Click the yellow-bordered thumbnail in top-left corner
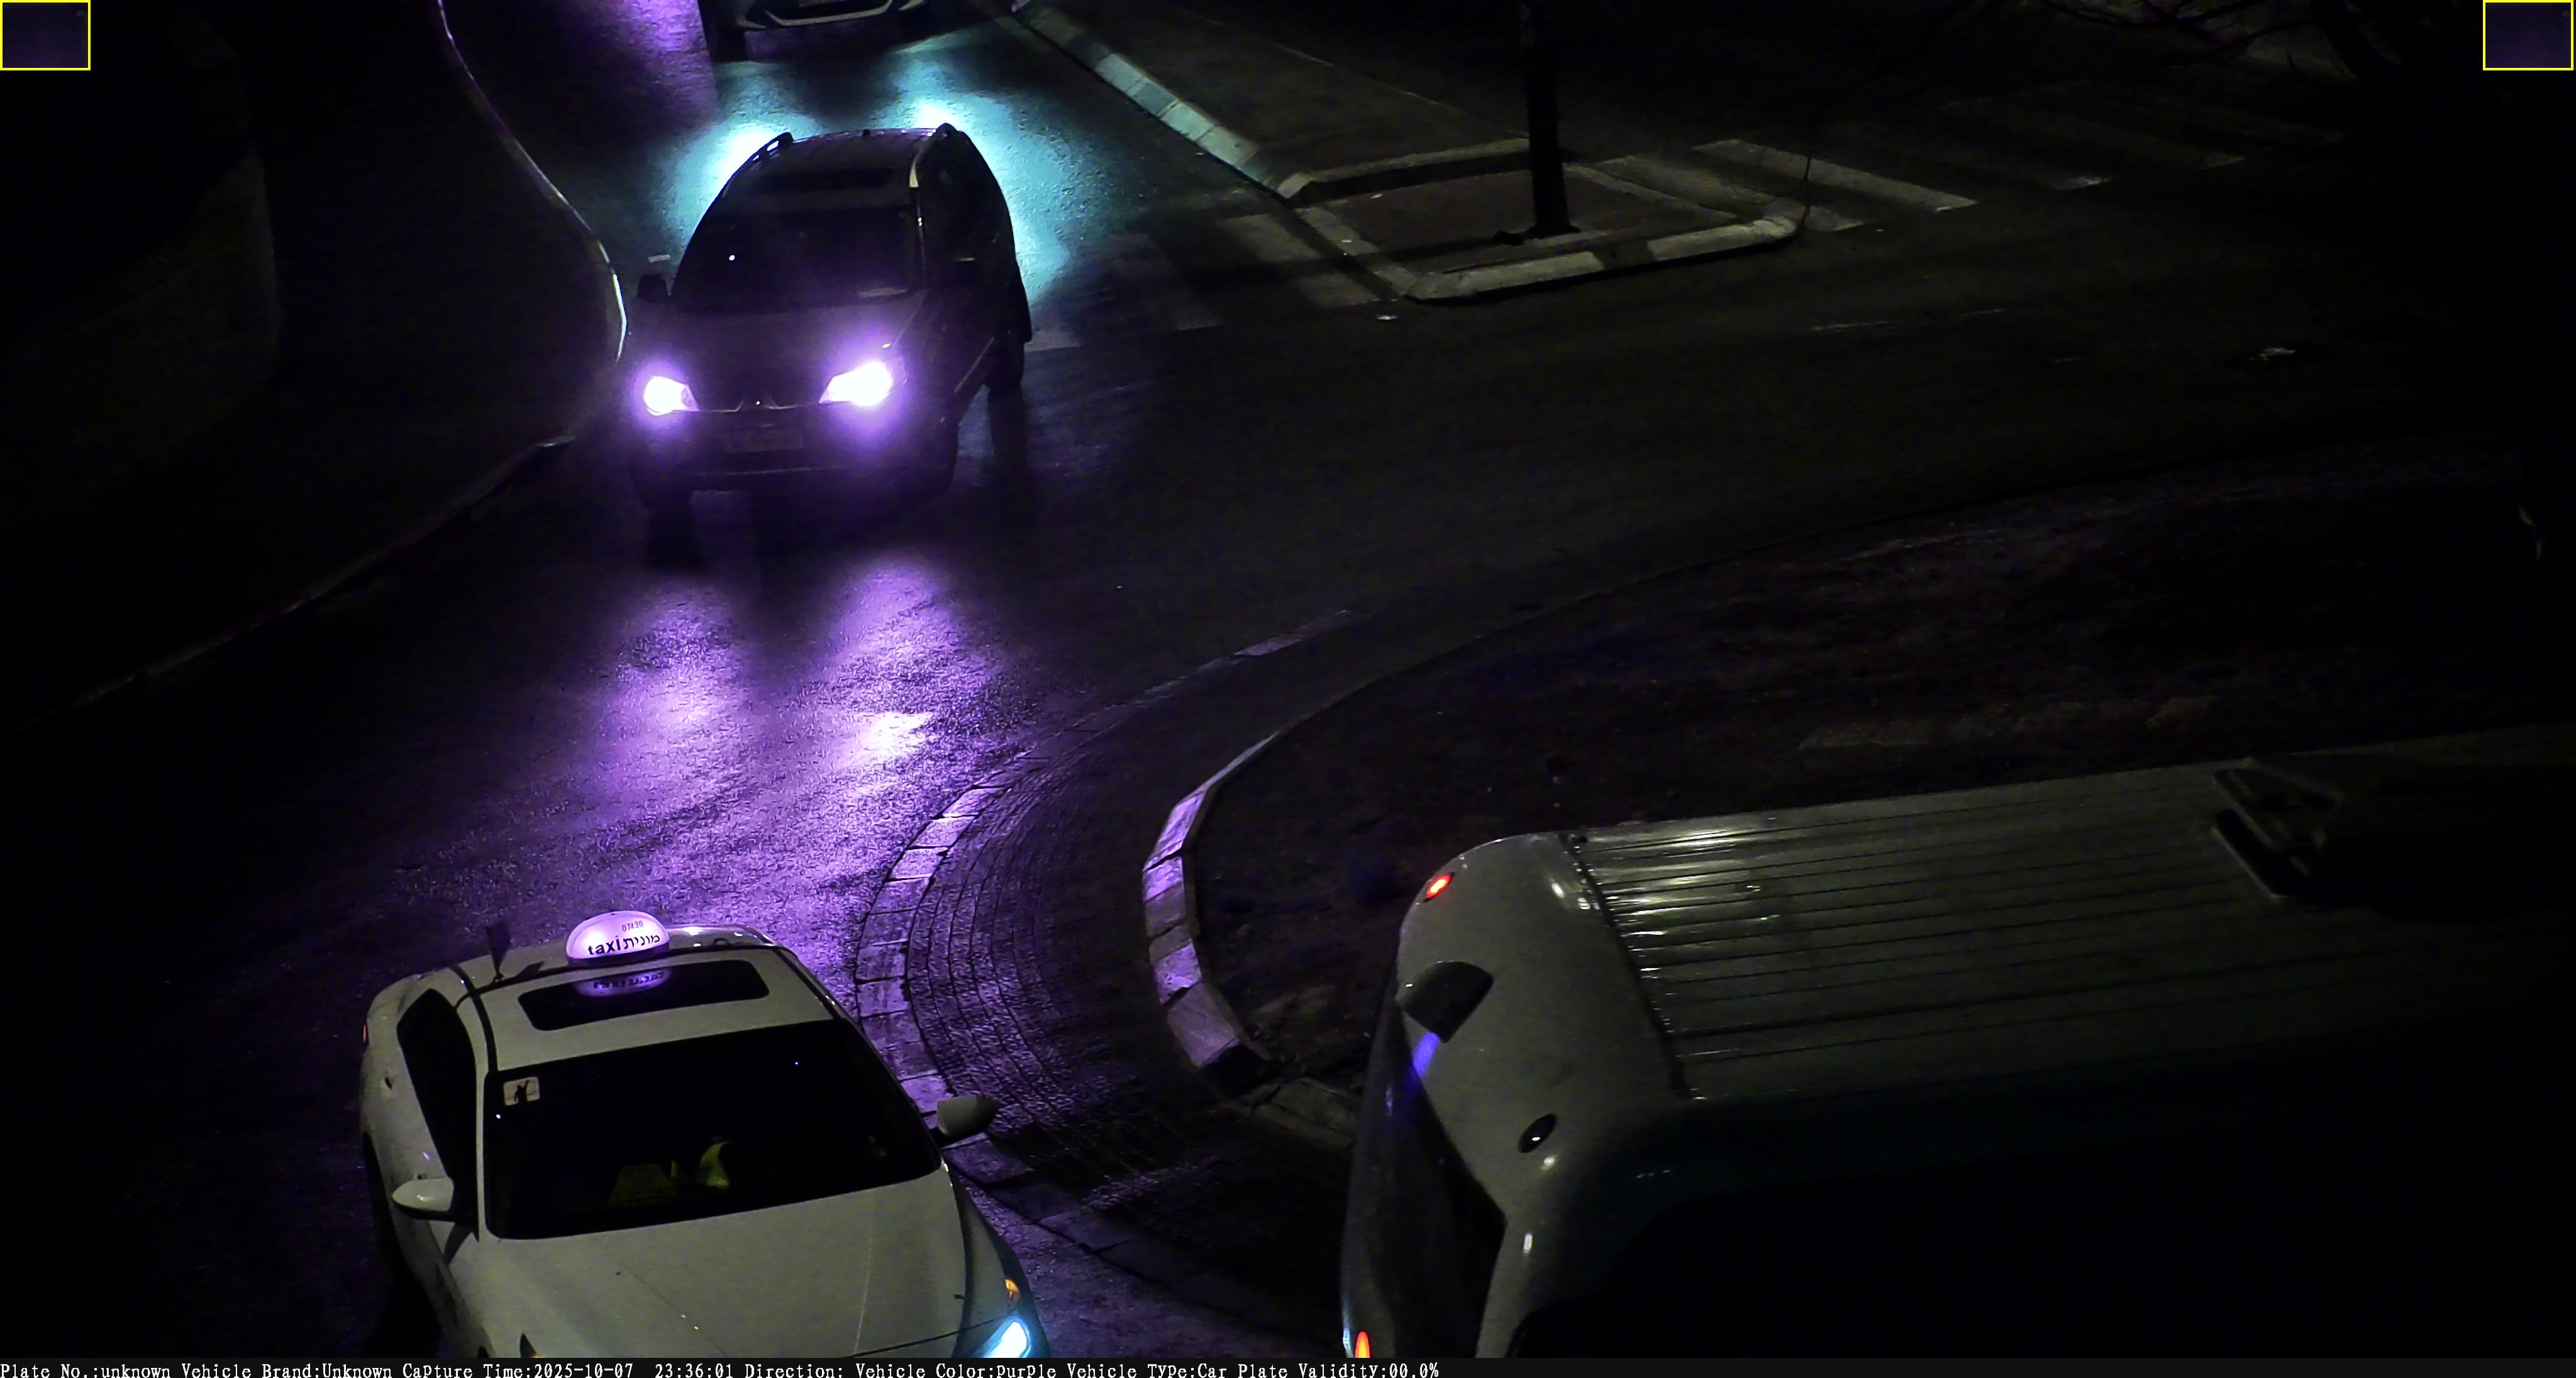Image resolution: width=2576 pixels, height=1378 pixels. click(x=45, y=35)
